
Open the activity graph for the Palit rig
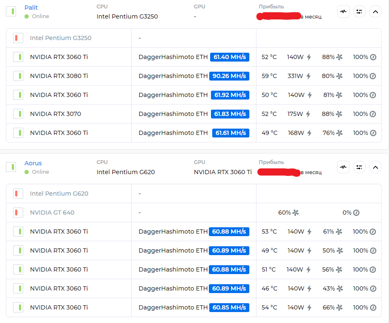click(x=343, y=12)
